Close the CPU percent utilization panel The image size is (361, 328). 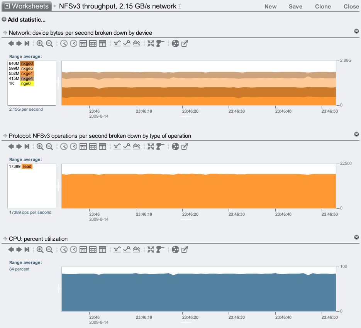tap(356, 237)
